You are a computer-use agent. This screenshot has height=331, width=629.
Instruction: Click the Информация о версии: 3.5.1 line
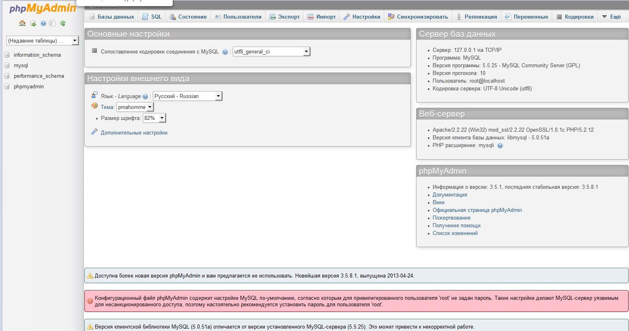[x=515, y=187]
